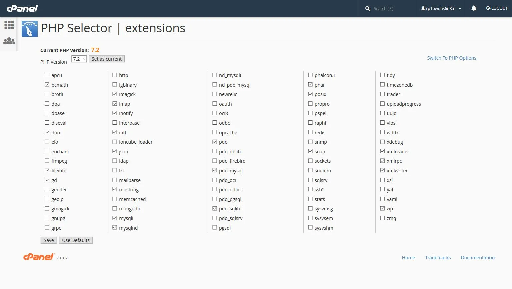Save the extension selection
This screenshot has height=289, width=512.
(49, 240)
